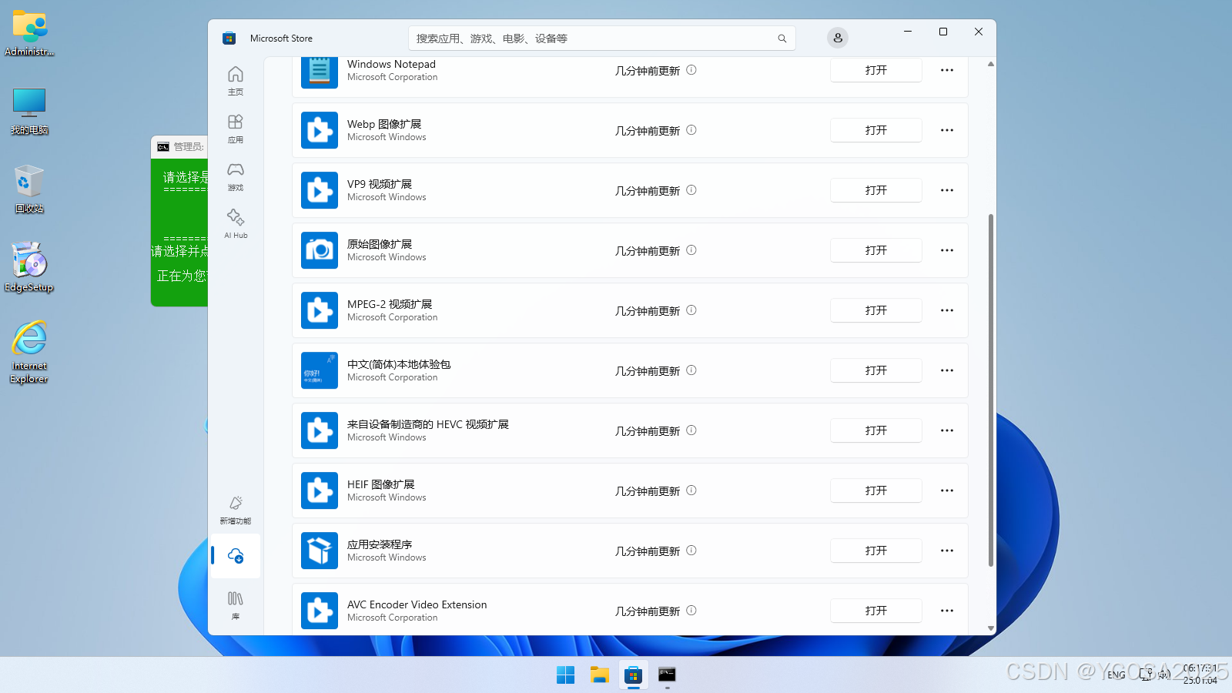Image resolution: width=1232 pixels, height=693 pixels.
Task: Select the Downloads cloud icon in sidebar
Action: pyautogui.click(x=236, y=555)
